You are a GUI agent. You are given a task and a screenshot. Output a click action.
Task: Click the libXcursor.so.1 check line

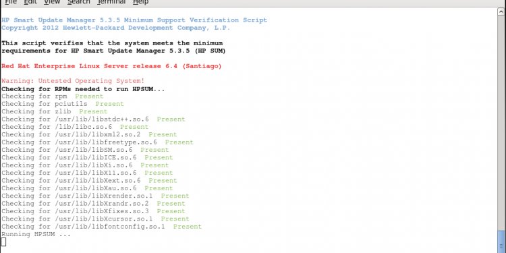coord(95,219)
